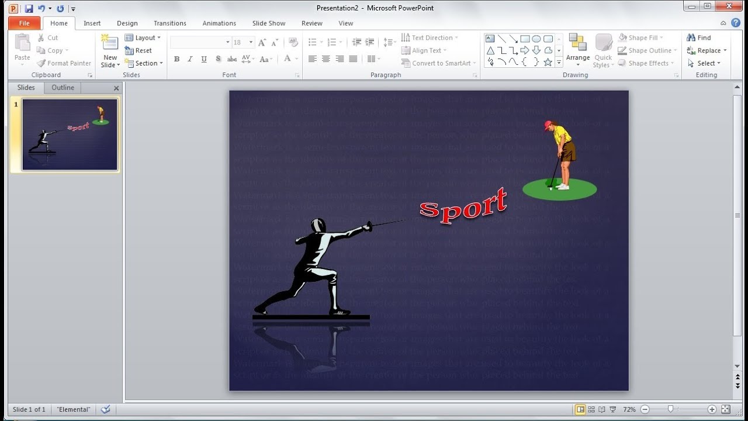Click the Replace button

click(707, 50)
